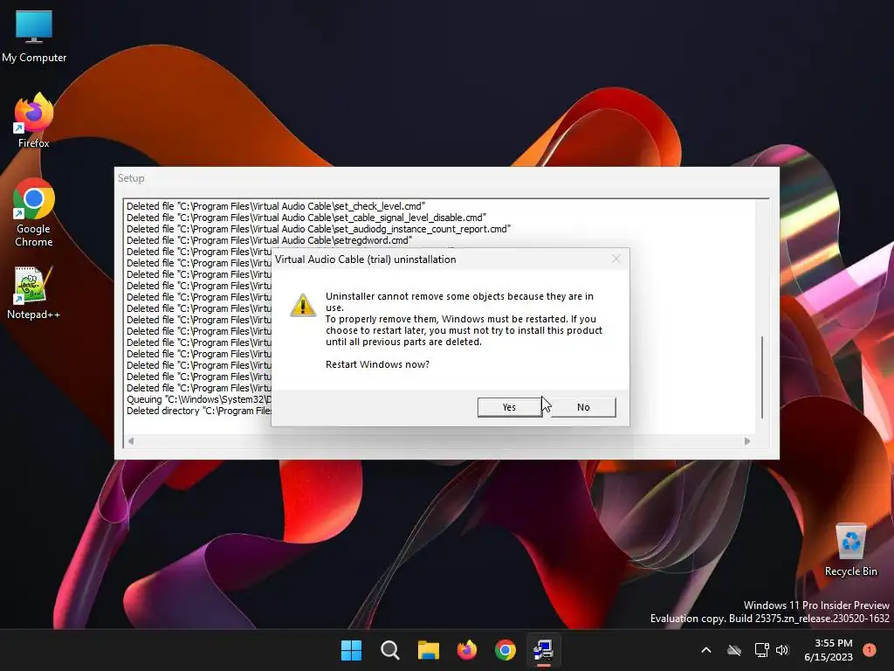894x671 pixels.
Task: Close the Virtual Audio Cable uninstallation dialog
Action: [x=615, y=259]
